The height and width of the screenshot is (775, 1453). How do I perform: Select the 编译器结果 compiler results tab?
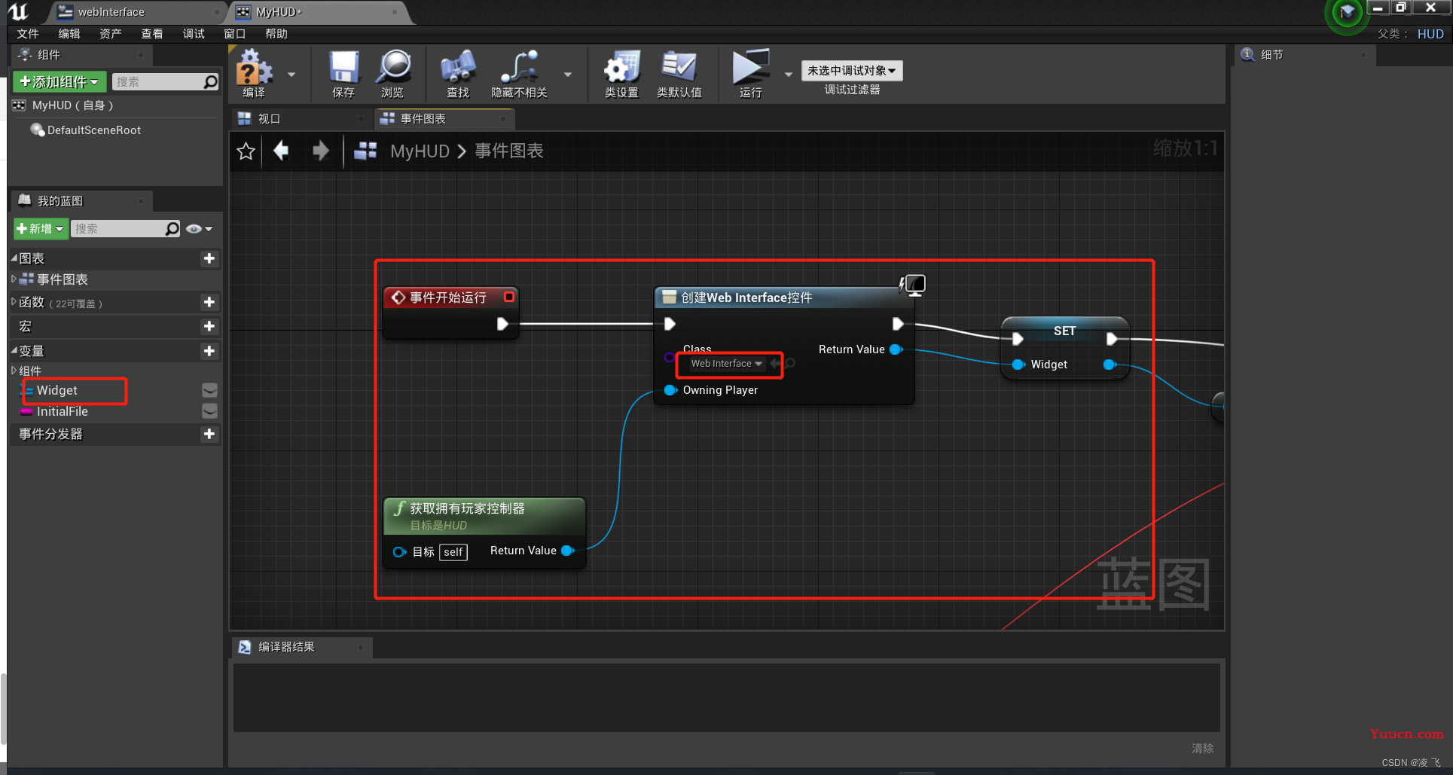pos(301,647)
